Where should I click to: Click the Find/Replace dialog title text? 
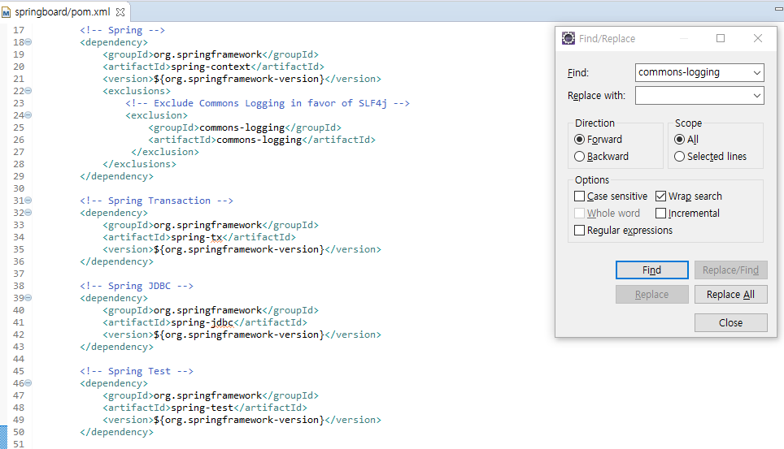pos(607,38)
